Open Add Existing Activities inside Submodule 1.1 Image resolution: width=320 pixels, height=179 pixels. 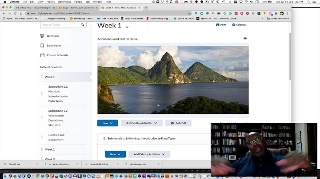(x=149, y=154)
